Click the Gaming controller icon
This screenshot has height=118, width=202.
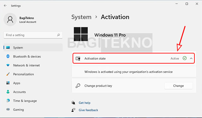[x=8, y=109]
